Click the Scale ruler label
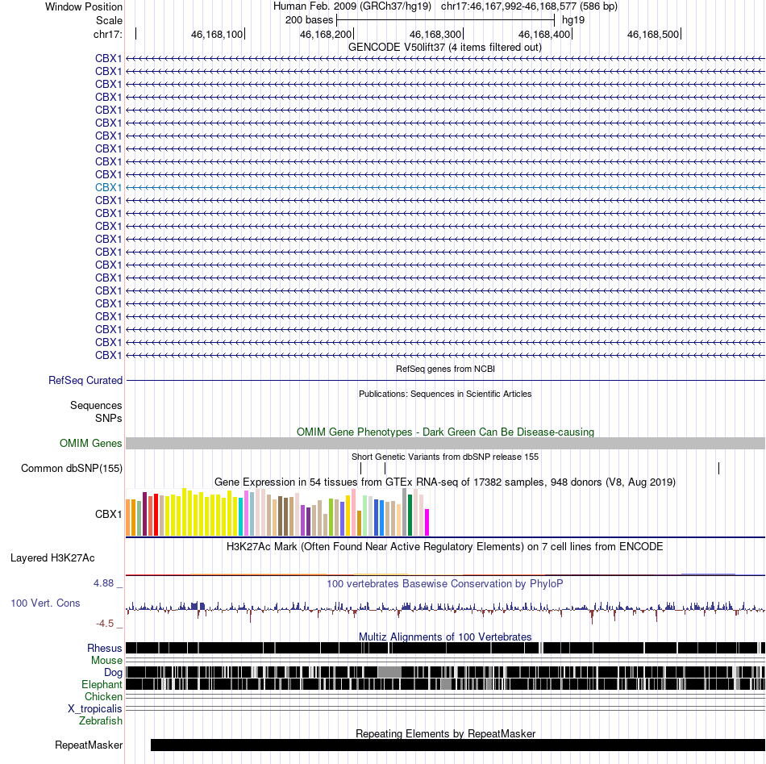This screenshot has height=764, width=766. point(109,20)
